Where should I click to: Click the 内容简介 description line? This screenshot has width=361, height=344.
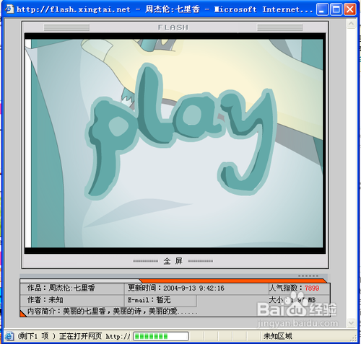(x=112, y=312)
